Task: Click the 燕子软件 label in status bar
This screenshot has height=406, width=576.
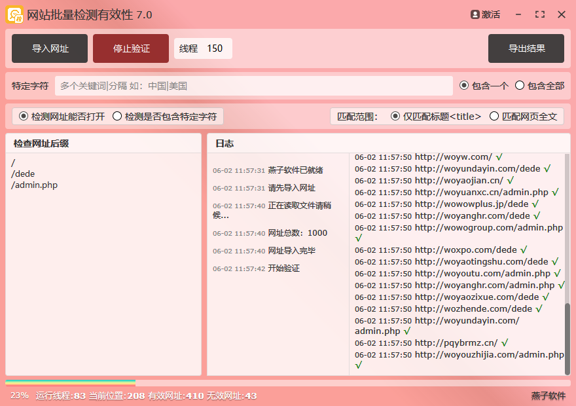Action: coord(548,396)
